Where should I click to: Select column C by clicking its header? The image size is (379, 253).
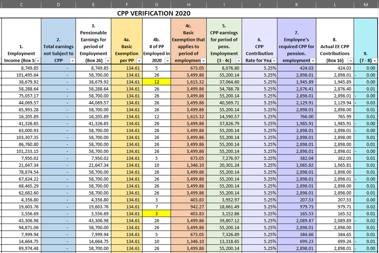click(21, 5)
